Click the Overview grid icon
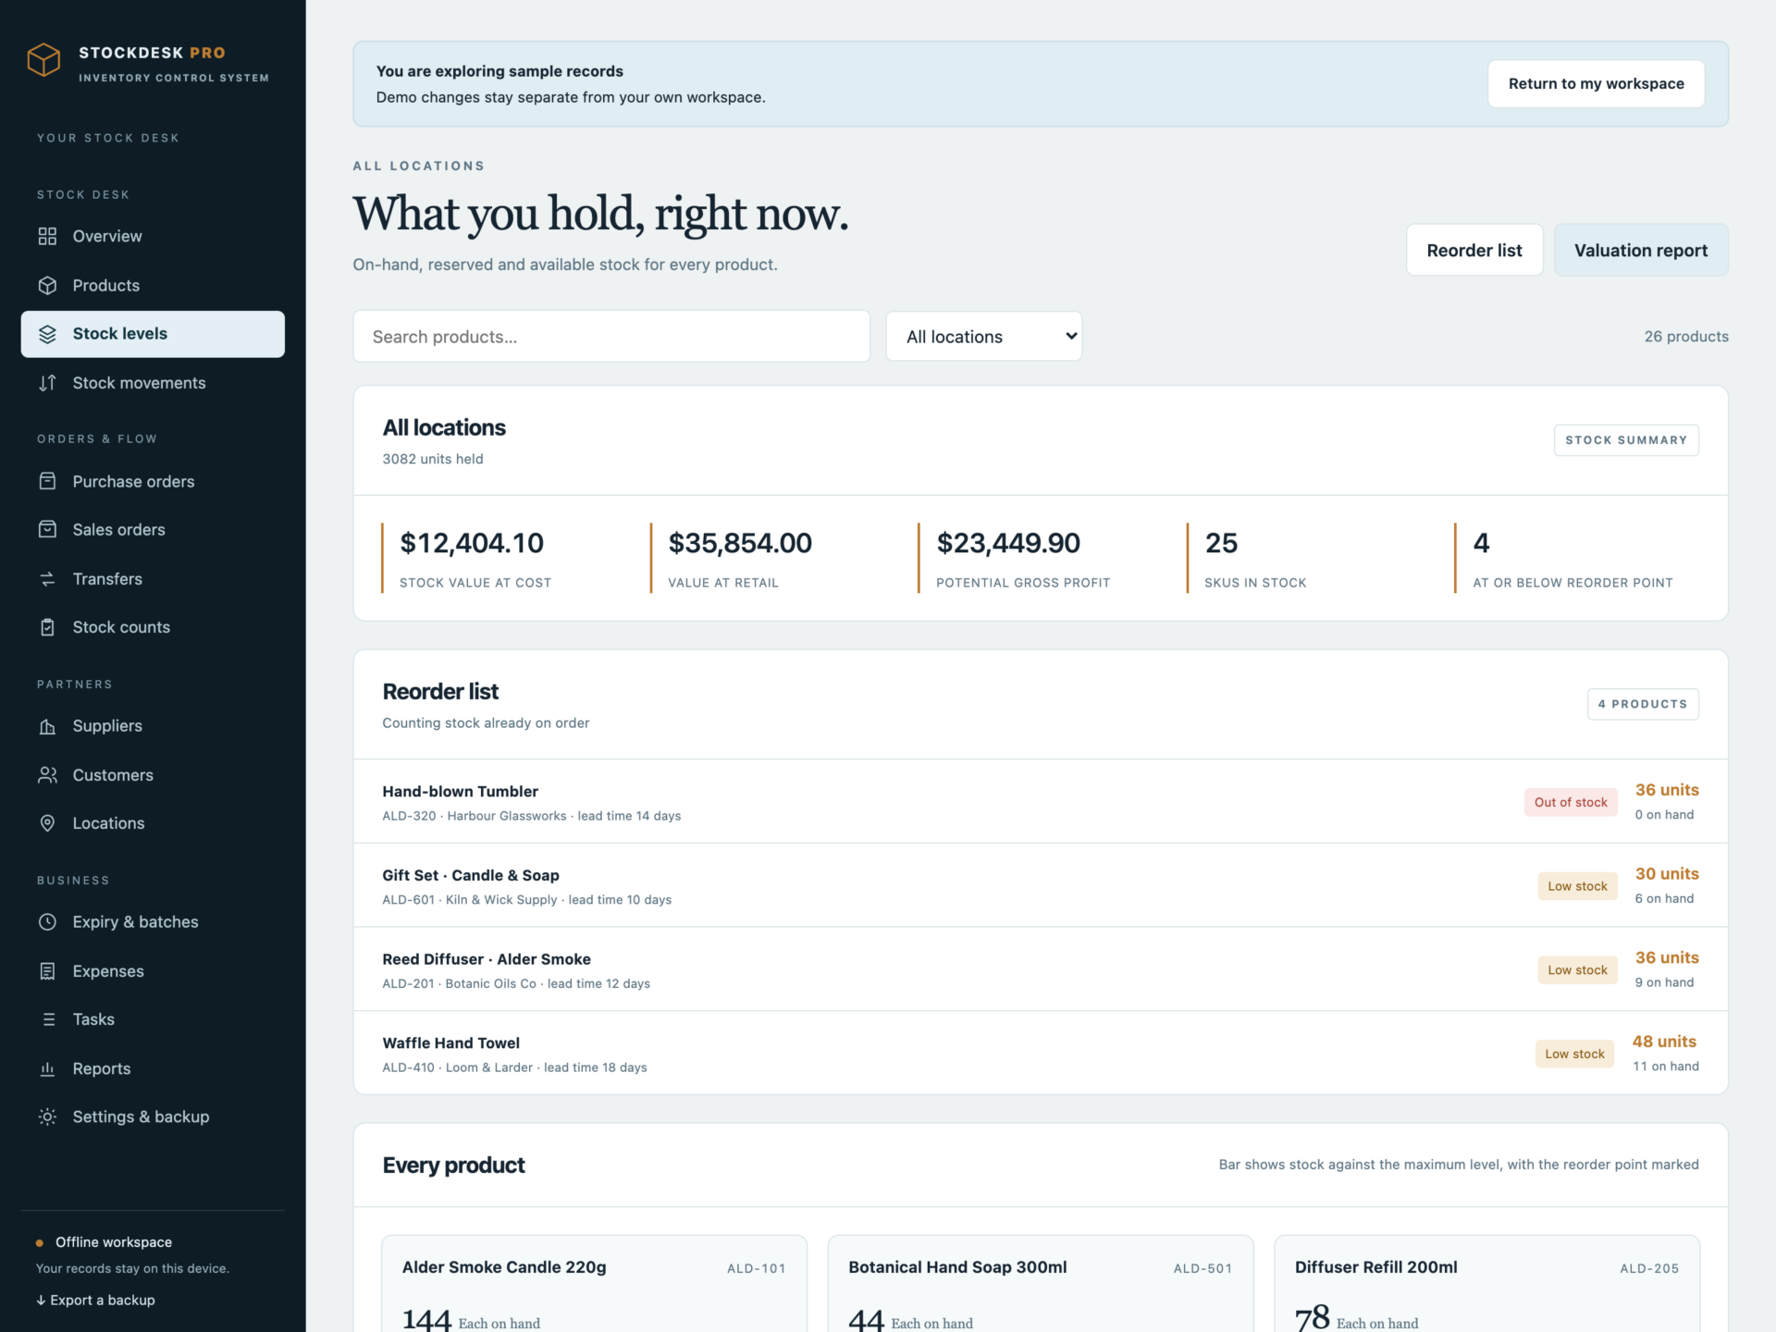 (x=47, y=236)
